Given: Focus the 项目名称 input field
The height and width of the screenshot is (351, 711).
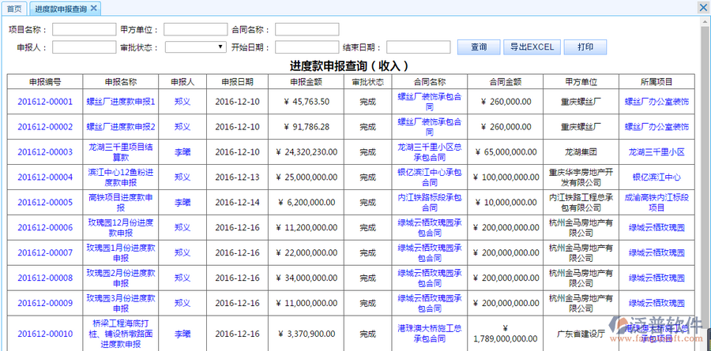Looking at the screenshot, I should point(84,29).
